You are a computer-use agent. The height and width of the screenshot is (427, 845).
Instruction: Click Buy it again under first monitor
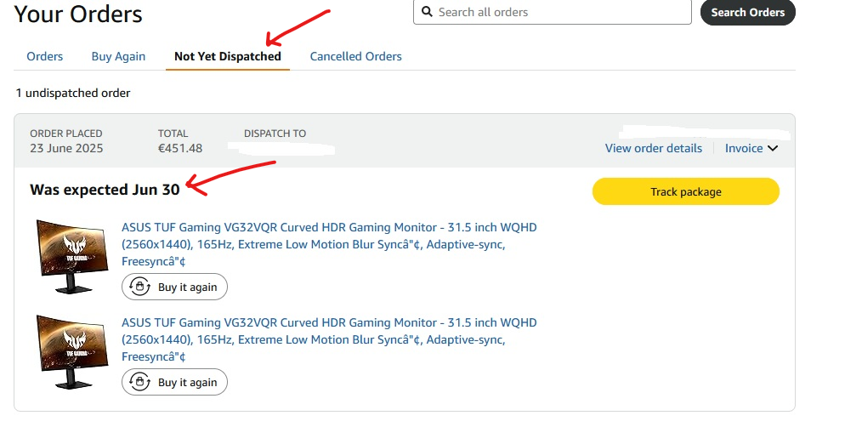[174, 287]
